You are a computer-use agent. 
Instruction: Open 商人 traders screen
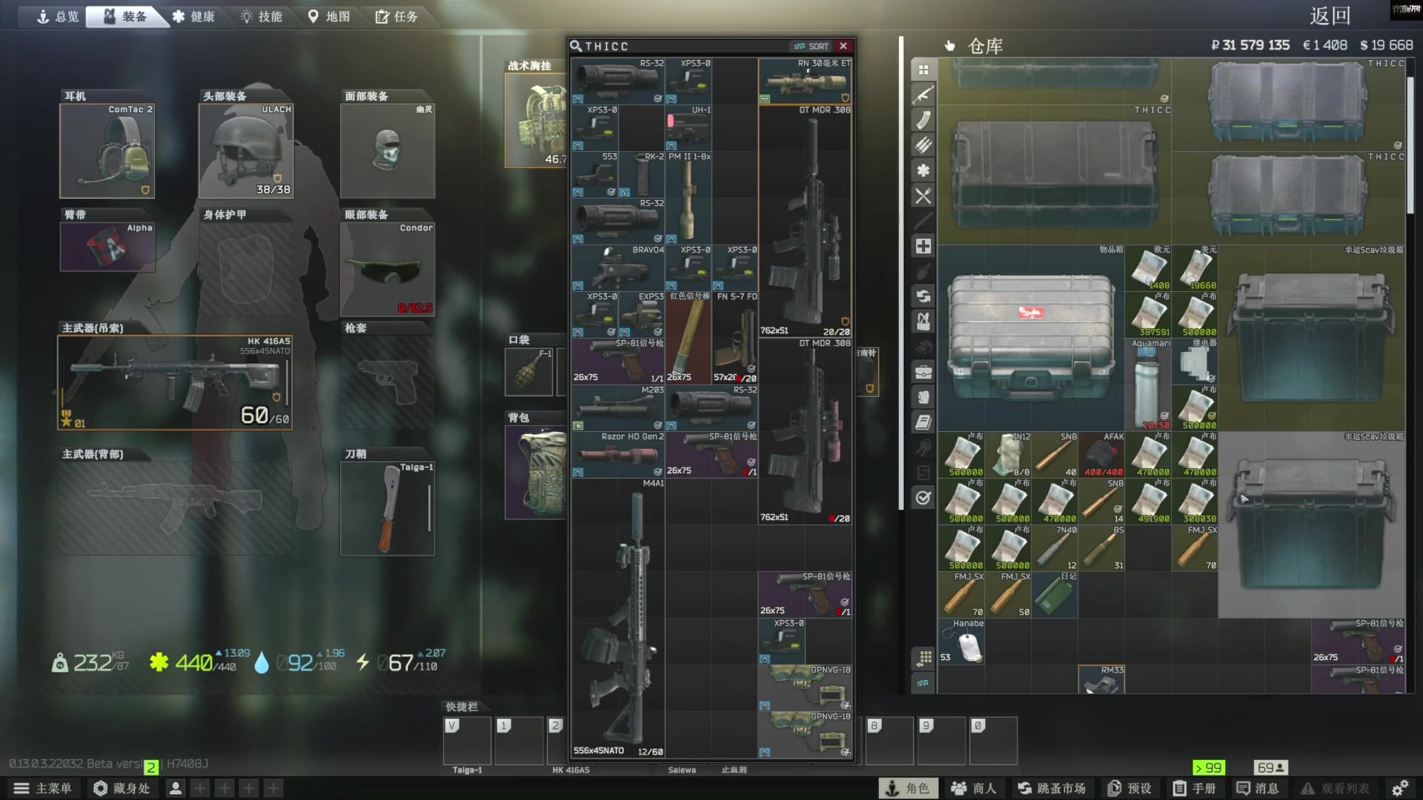tap(973, 788)
